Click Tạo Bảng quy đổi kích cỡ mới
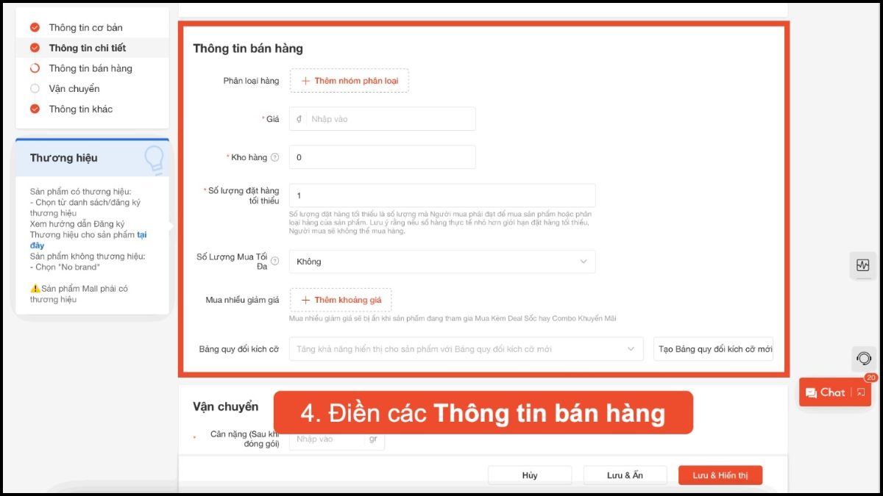This screenshot has width=883, height=496. pos(713,349)
